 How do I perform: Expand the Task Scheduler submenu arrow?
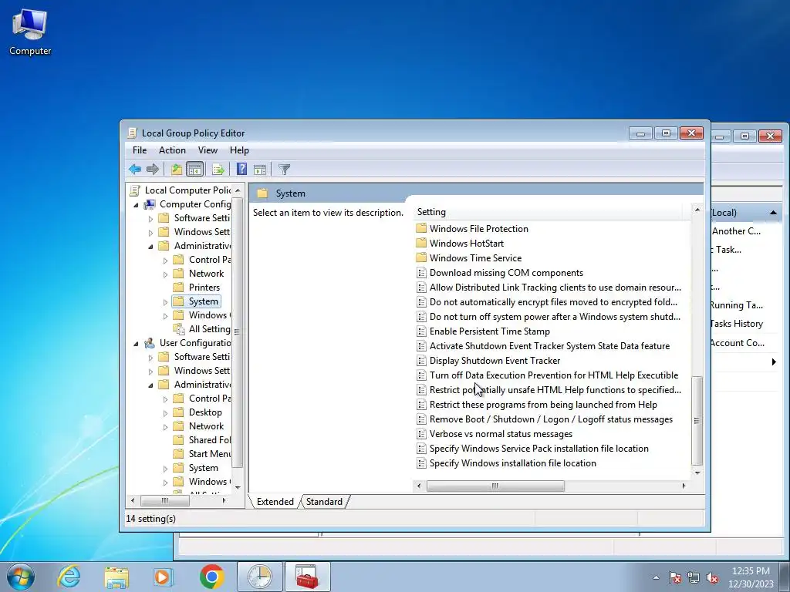point(774,362)
